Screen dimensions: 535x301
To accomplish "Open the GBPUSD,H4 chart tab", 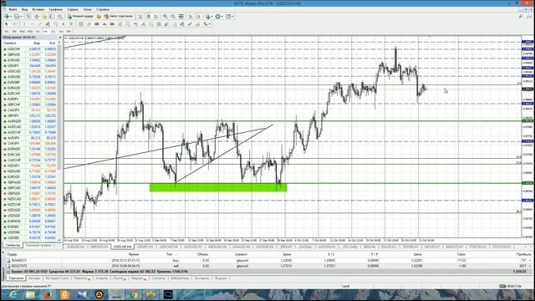I will coord(99,247).
